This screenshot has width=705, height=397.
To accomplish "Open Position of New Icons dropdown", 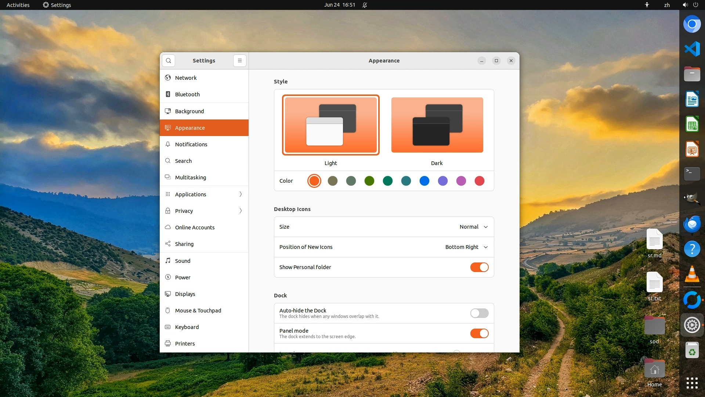I will 466,247.
